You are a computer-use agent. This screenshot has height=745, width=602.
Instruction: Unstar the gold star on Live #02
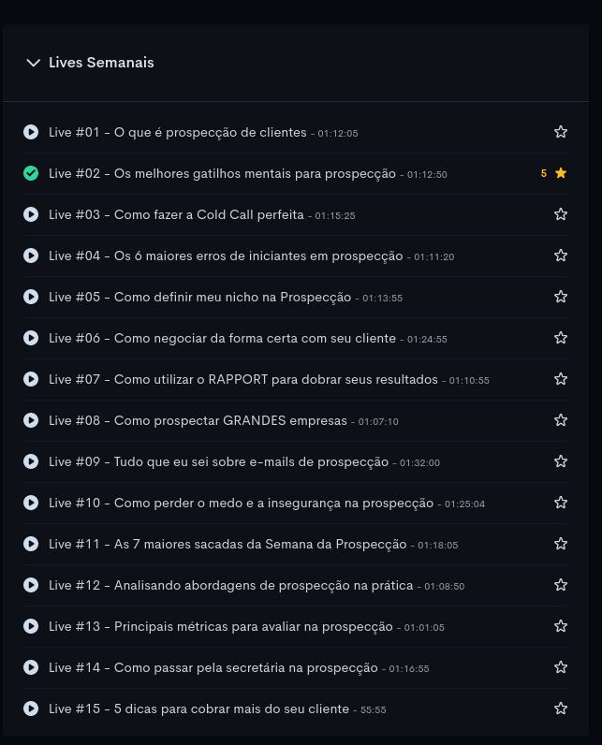tap(561, 173)
